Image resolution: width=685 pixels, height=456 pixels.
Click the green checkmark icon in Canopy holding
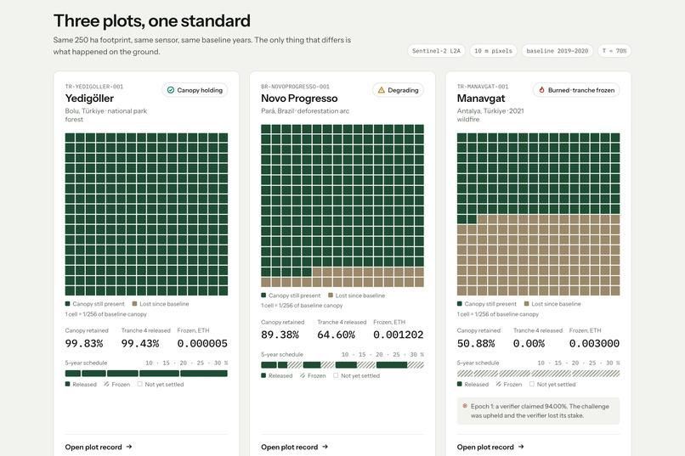pos(171,90)
